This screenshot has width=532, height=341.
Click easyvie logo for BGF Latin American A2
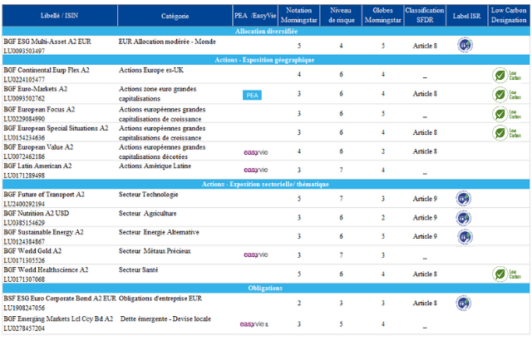256,170
